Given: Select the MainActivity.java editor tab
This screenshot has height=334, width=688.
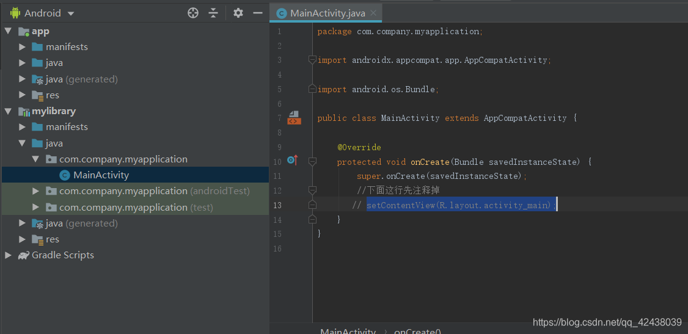Looking at the screenshot, I should pos(326,13).
